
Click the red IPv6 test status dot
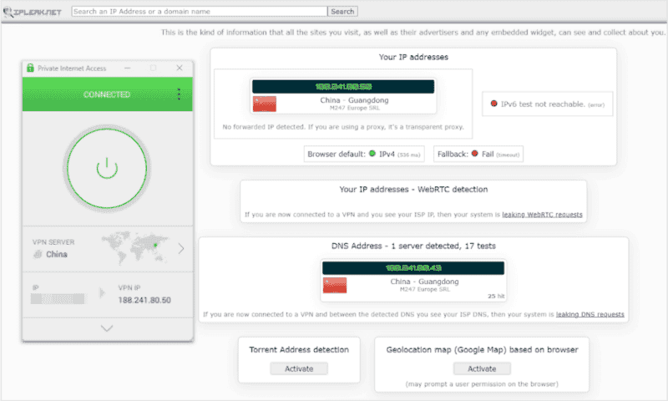click(493, 104)
